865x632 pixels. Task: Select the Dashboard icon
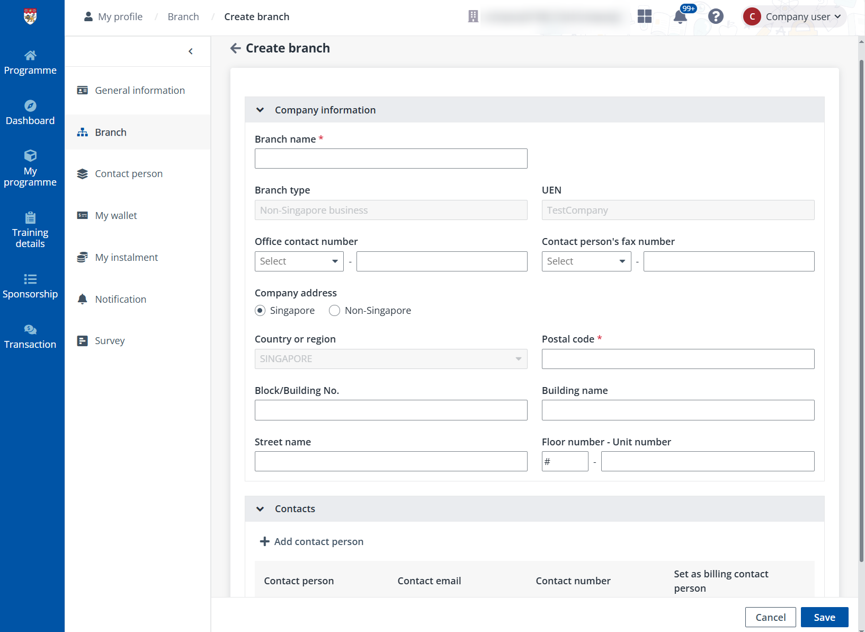click(x=30, y=111)
